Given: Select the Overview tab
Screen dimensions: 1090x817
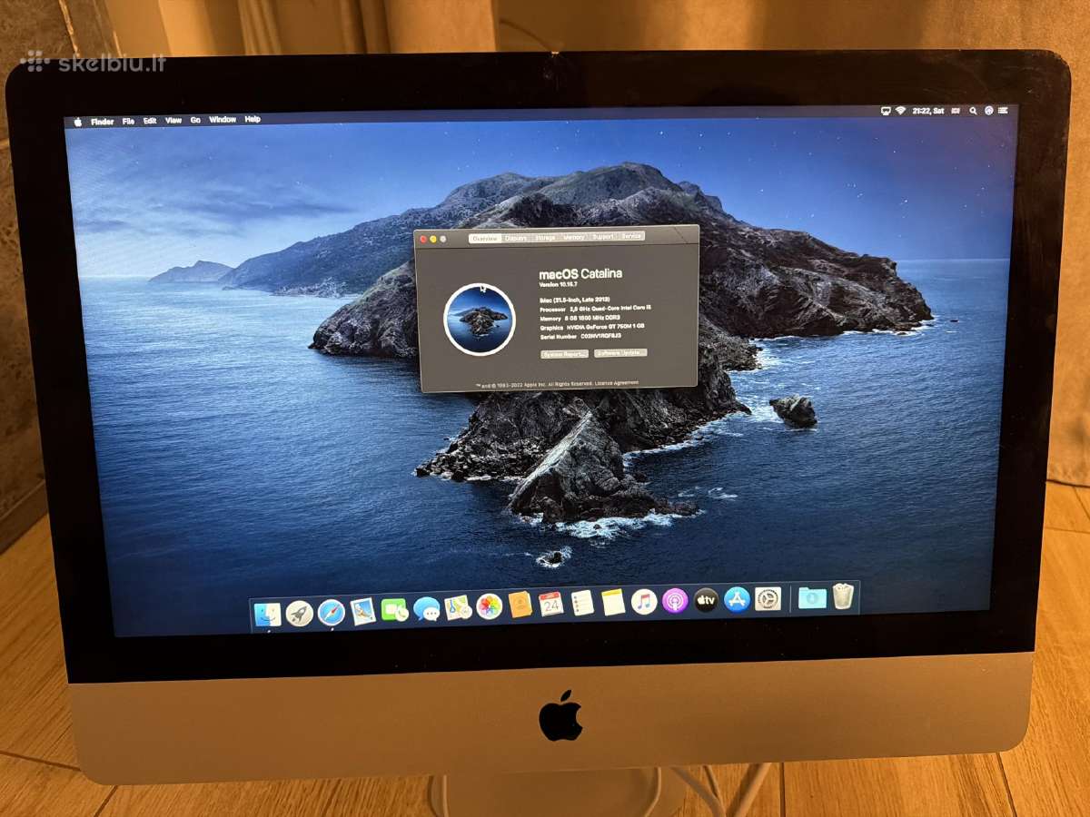Looking at the screenshot, I should (x=484, y=238).
